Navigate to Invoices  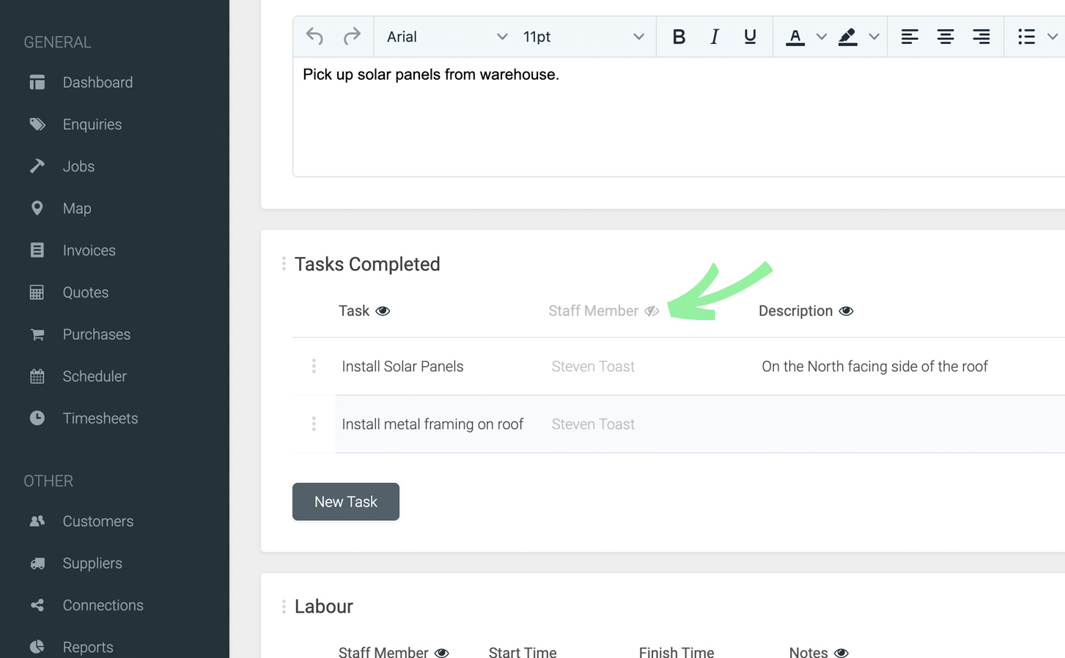click(x=89, y=251)
